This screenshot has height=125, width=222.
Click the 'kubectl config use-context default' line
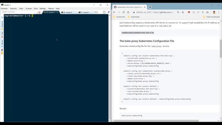click(x=157, y=99)
